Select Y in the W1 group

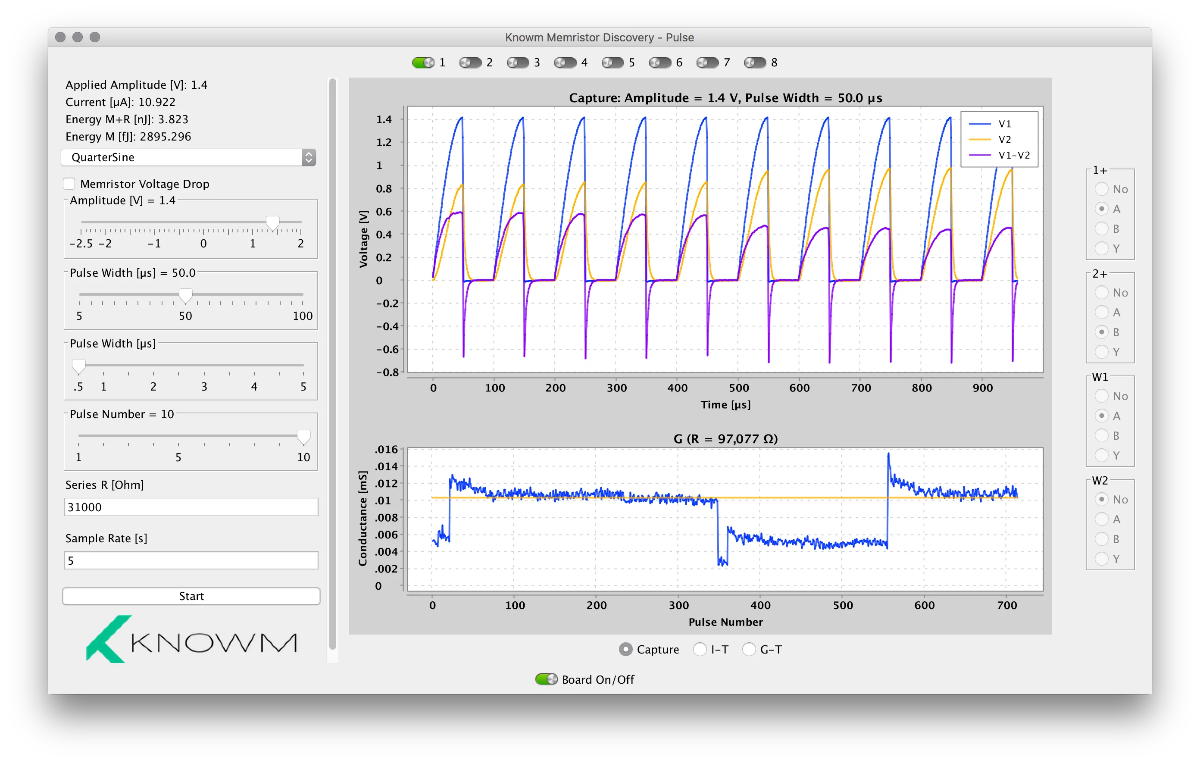click(1101, 456)
